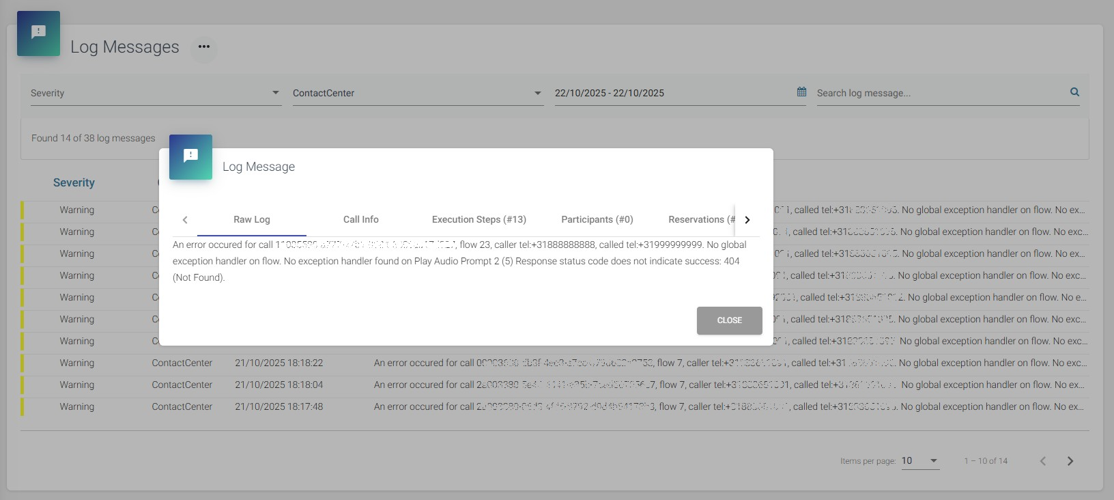Go to next page of log results
Screen dimensions: 1114x500
tap(1070, 461)
